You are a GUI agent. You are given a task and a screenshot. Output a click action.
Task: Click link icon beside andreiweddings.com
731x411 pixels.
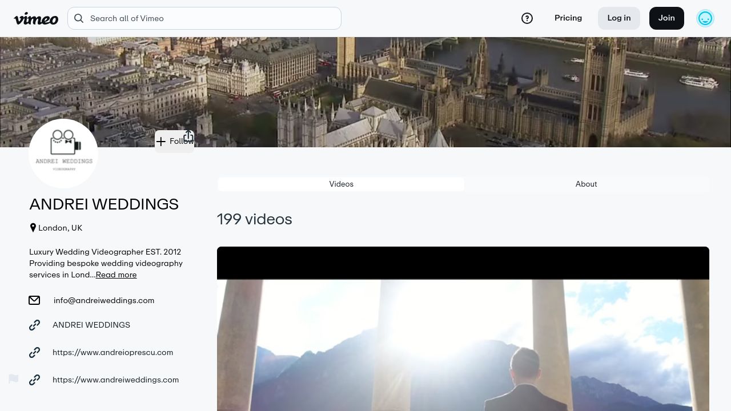coord(35,380)
